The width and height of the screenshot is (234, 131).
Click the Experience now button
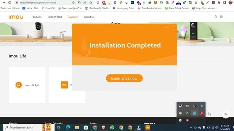tap(124, 78)
